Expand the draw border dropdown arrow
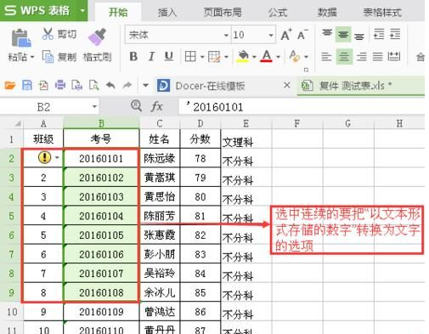 click(226, 57)
